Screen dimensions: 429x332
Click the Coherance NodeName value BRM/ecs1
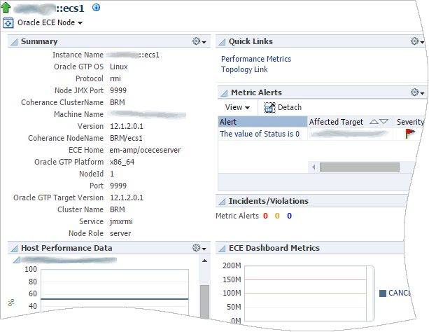pyautogui.click(x=126, y=139)
